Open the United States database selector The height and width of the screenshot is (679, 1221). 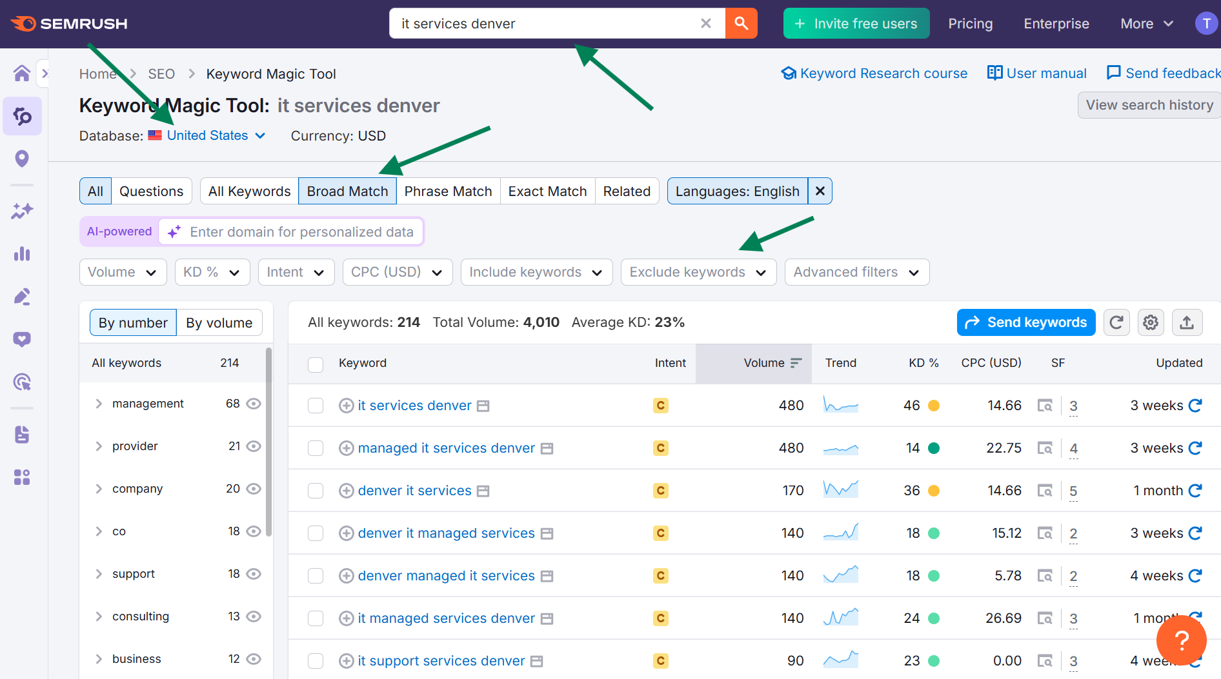point(207,135)
